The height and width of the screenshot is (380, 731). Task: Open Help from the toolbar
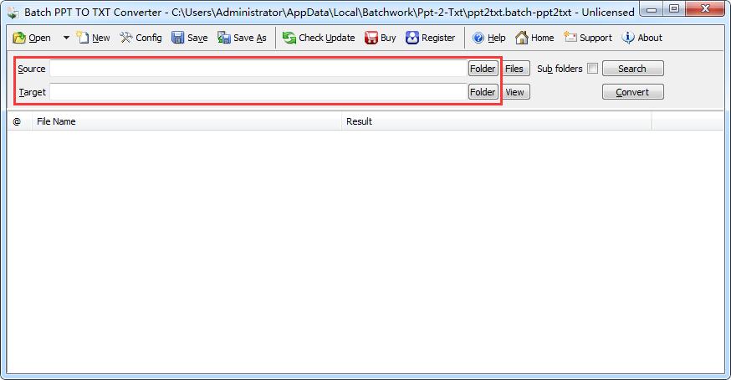click(488, 38)
